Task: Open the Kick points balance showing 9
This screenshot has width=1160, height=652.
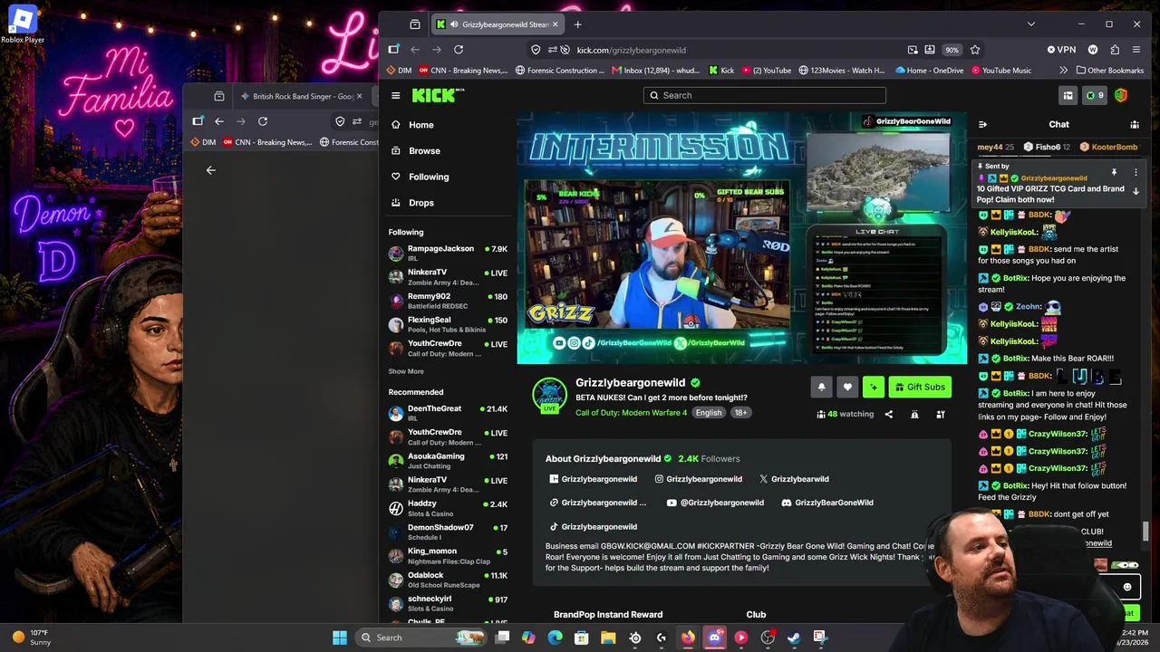Action: pyautogui.click(x=1095, y=95)
